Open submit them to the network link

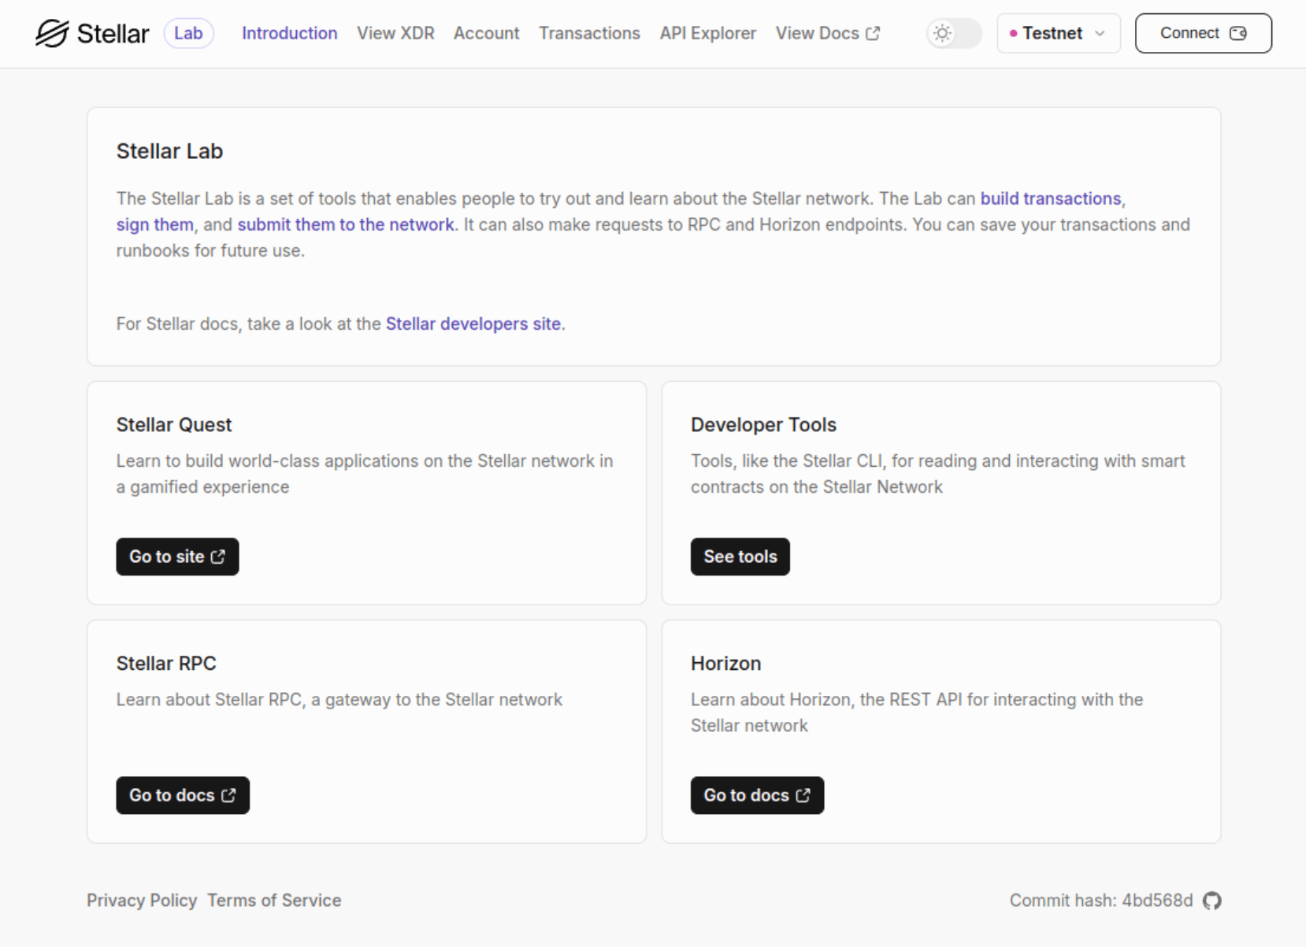[x=346, y=224]
